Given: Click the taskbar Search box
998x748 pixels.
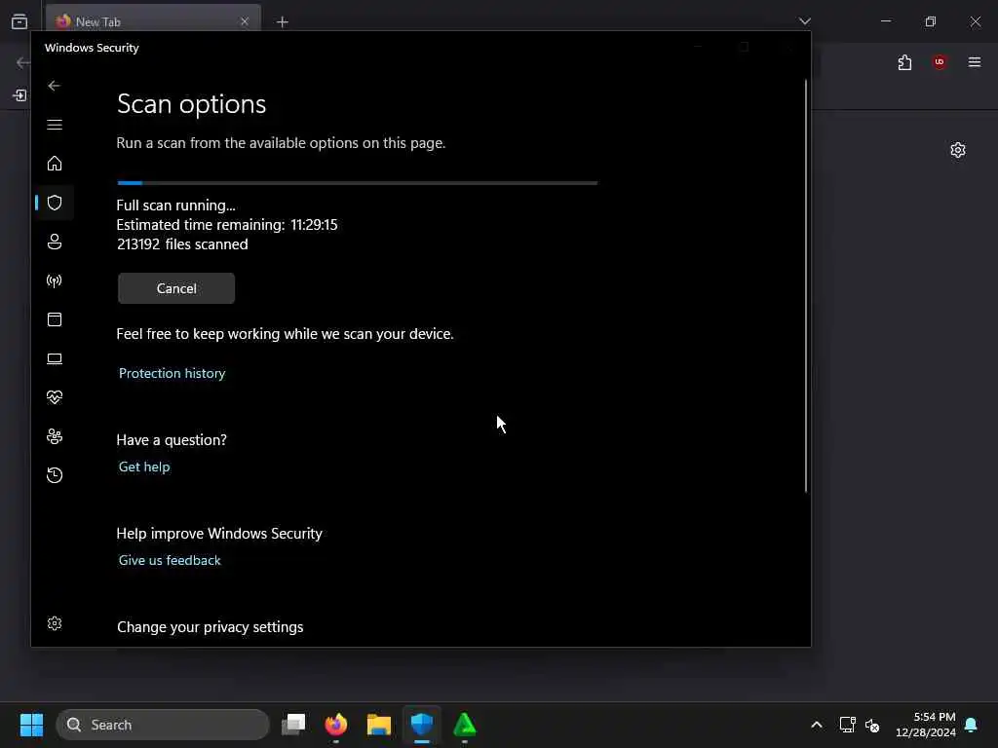Looking at the screenshot, I should tap(163, 725).
